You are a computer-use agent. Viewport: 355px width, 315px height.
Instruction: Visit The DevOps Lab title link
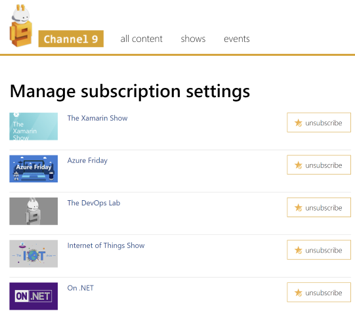coord(94,203)
